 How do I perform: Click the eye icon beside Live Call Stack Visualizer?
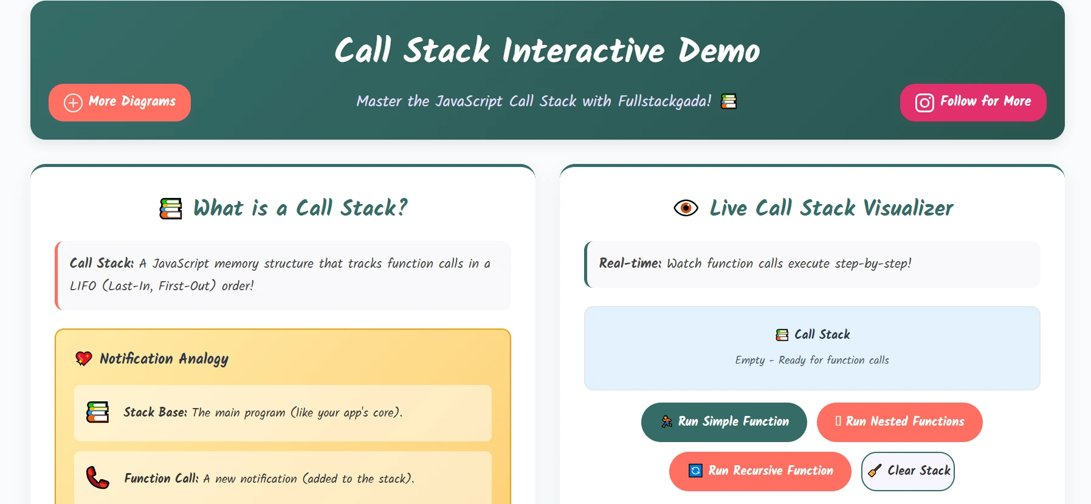[686, 208]
